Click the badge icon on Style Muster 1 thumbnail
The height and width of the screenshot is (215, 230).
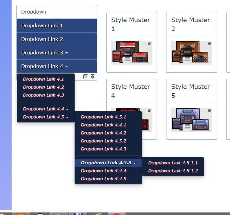coord(149,43)
